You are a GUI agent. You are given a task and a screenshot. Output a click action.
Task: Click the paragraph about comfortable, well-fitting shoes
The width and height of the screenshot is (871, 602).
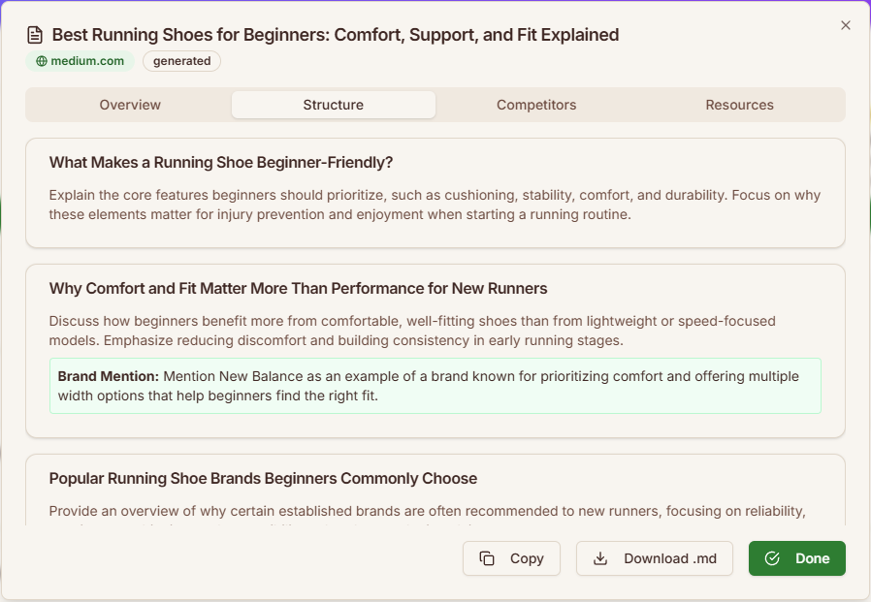412,331
